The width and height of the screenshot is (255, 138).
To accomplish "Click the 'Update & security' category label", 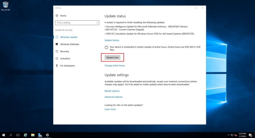I will tap(64, 30).
